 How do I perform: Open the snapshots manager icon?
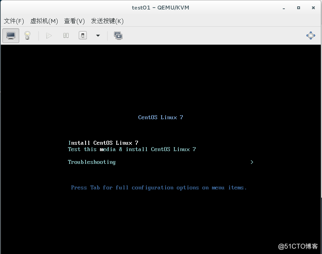click(118, 35)
